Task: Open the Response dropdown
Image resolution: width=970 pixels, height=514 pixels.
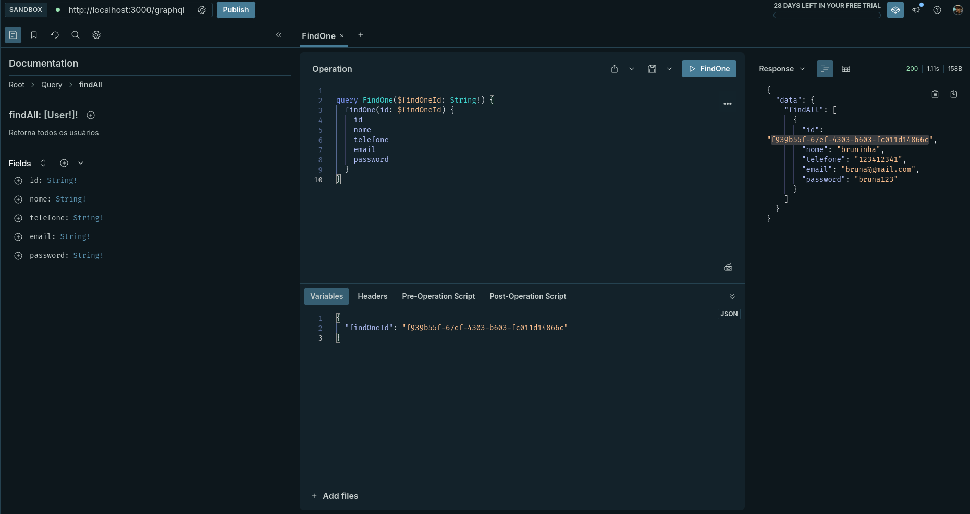Action: pyautogui.click(x=782, y=69)
